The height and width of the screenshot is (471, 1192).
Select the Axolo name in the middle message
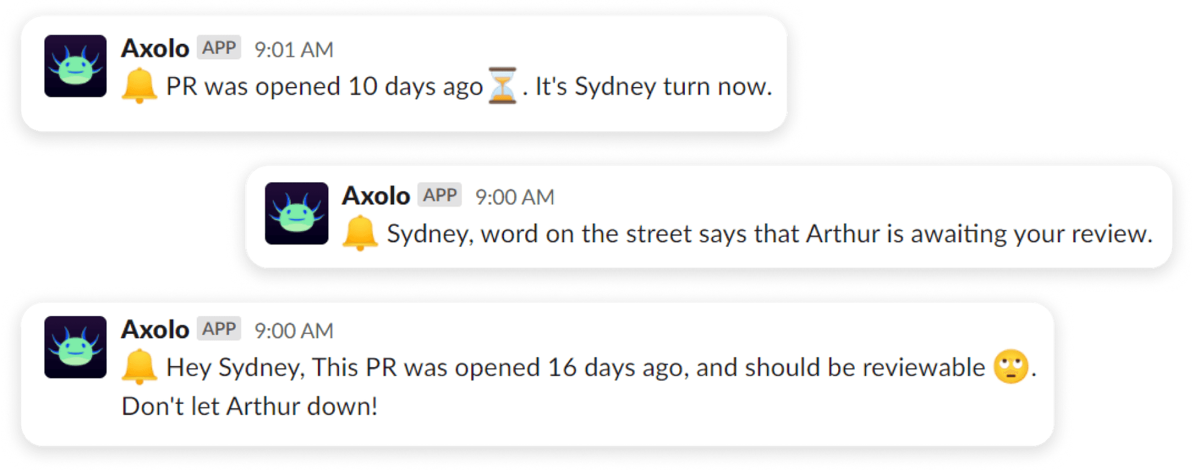(x=376, y=195)
